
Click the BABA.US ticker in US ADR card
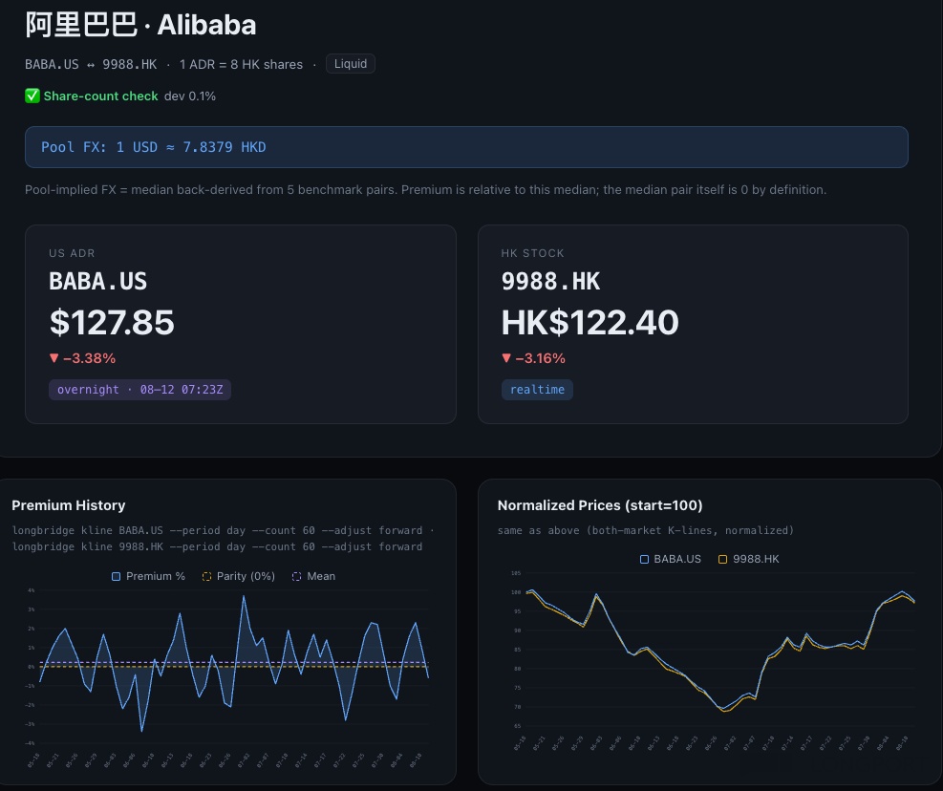(98, 282)
